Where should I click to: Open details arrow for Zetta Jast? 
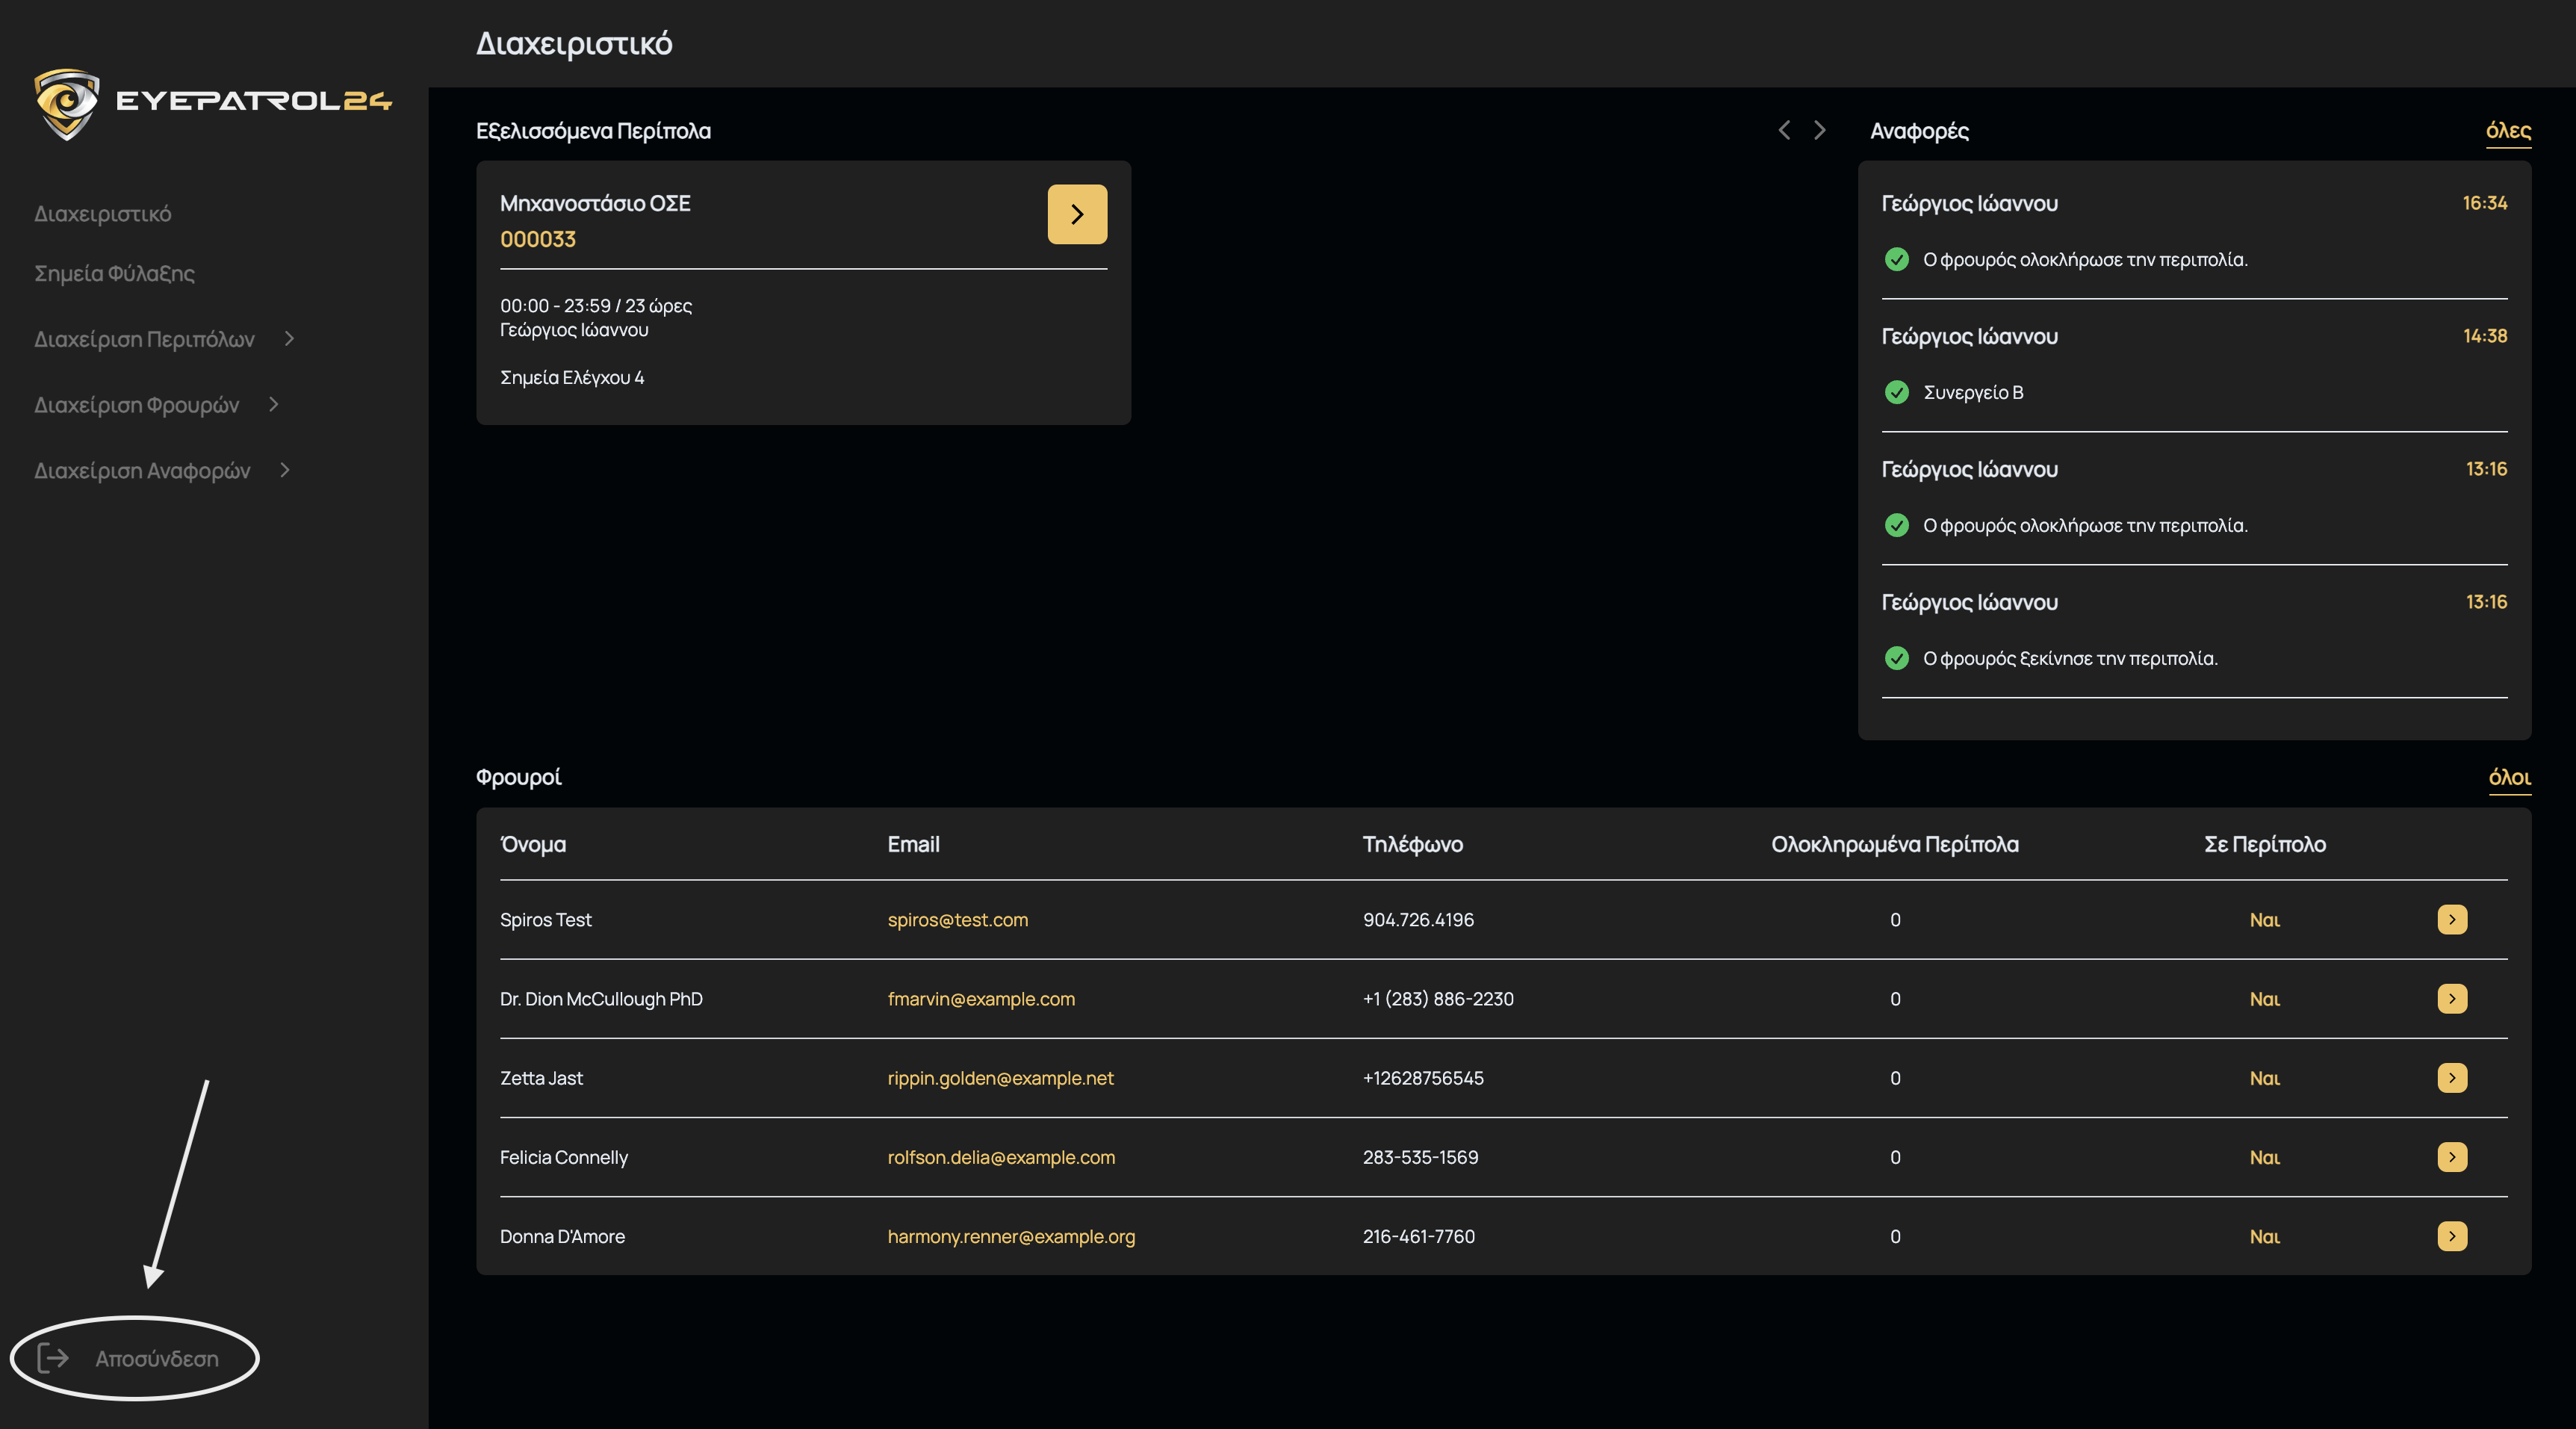[x=2451, y=1077]
